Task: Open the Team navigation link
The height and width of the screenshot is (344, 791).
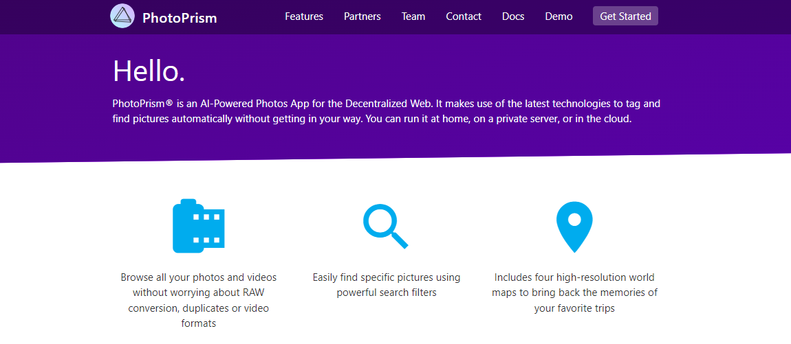Action: 413,16
